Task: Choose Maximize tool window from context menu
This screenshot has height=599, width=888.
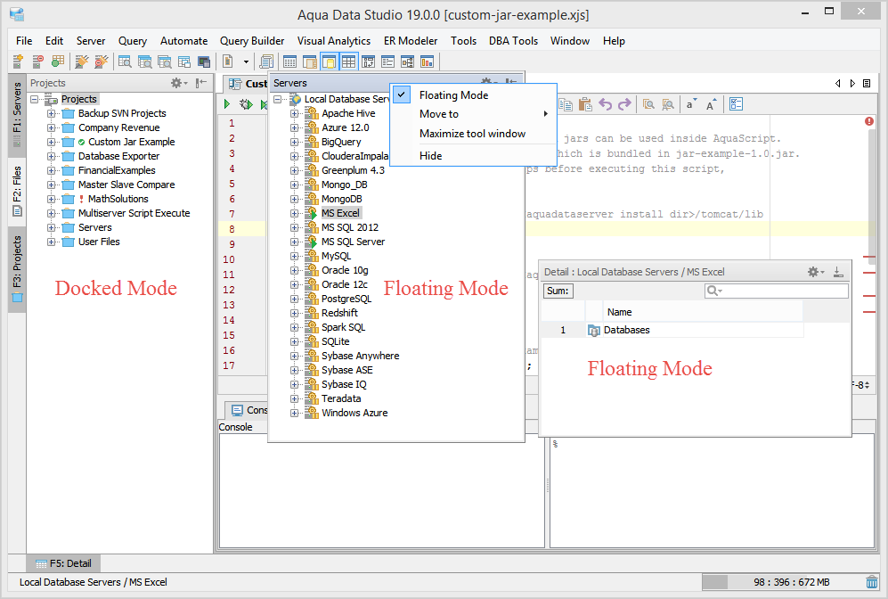Action: click(472, 134)
